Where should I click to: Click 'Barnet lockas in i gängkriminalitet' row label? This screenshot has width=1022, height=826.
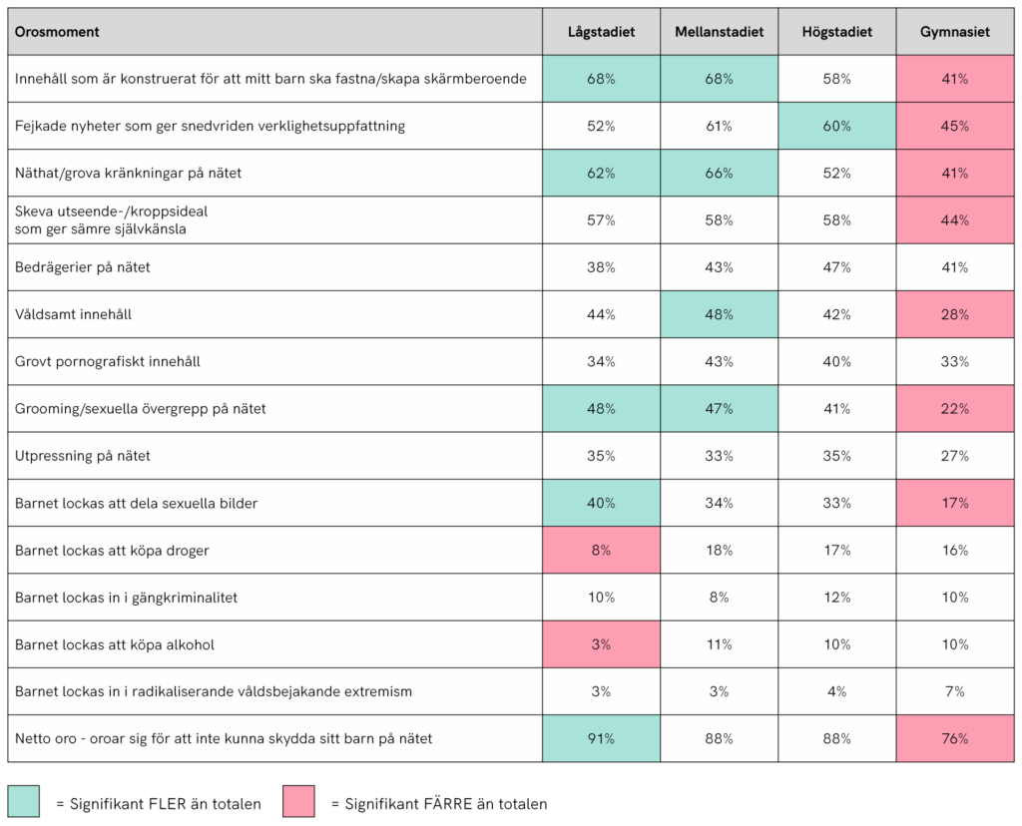(x=126, y=598)
